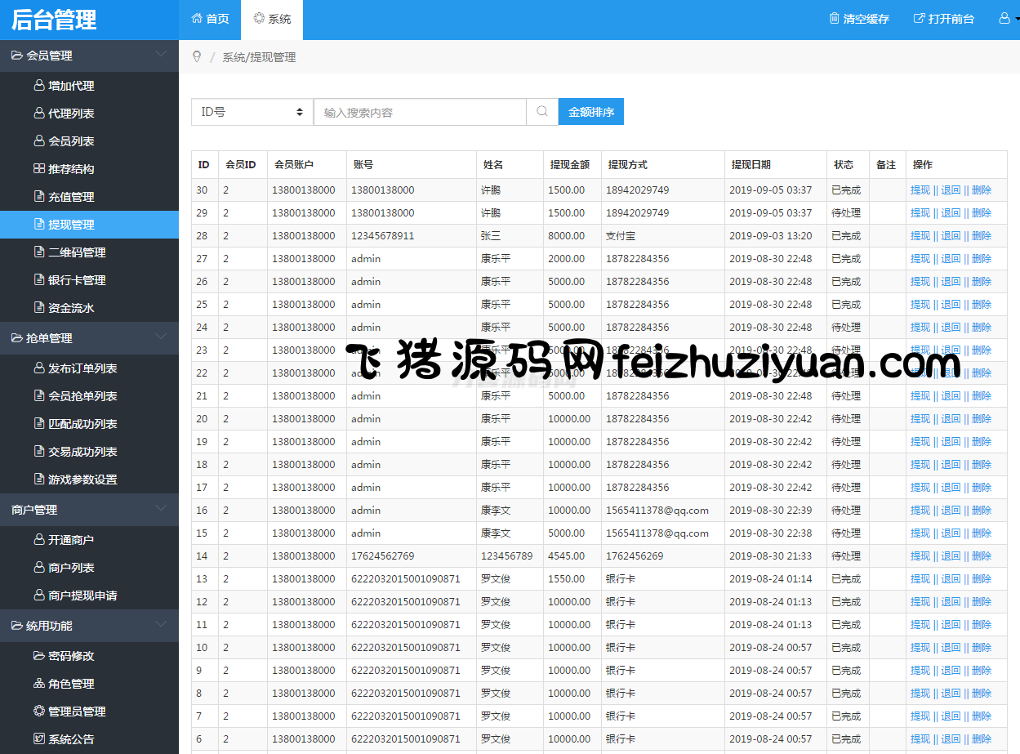The height and width of the screenshot is (754, 1020).
Task: Open 系统公告 in sidebar
Action: [71, 739]
